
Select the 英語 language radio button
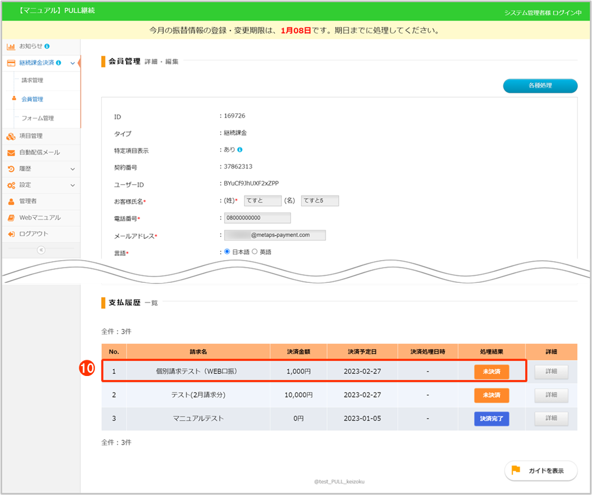255,252
